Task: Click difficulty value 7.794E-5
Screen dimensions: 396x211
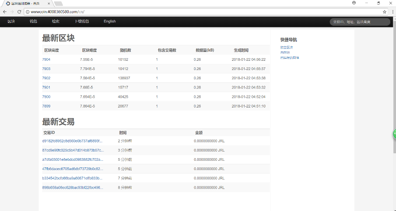Action: pos(88,69)
